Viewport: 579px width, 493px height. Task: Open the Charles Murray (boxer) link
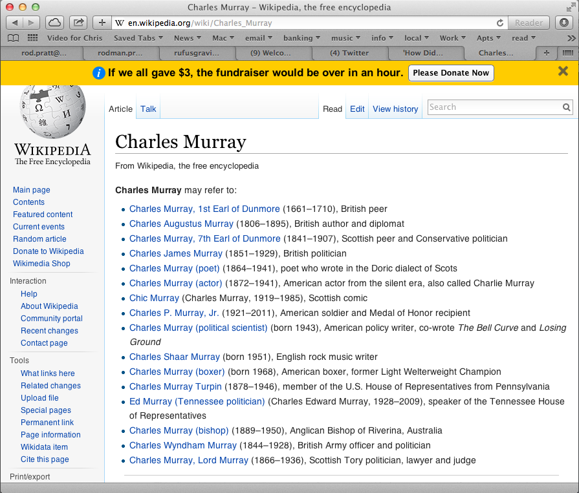(x=177, y=372)
